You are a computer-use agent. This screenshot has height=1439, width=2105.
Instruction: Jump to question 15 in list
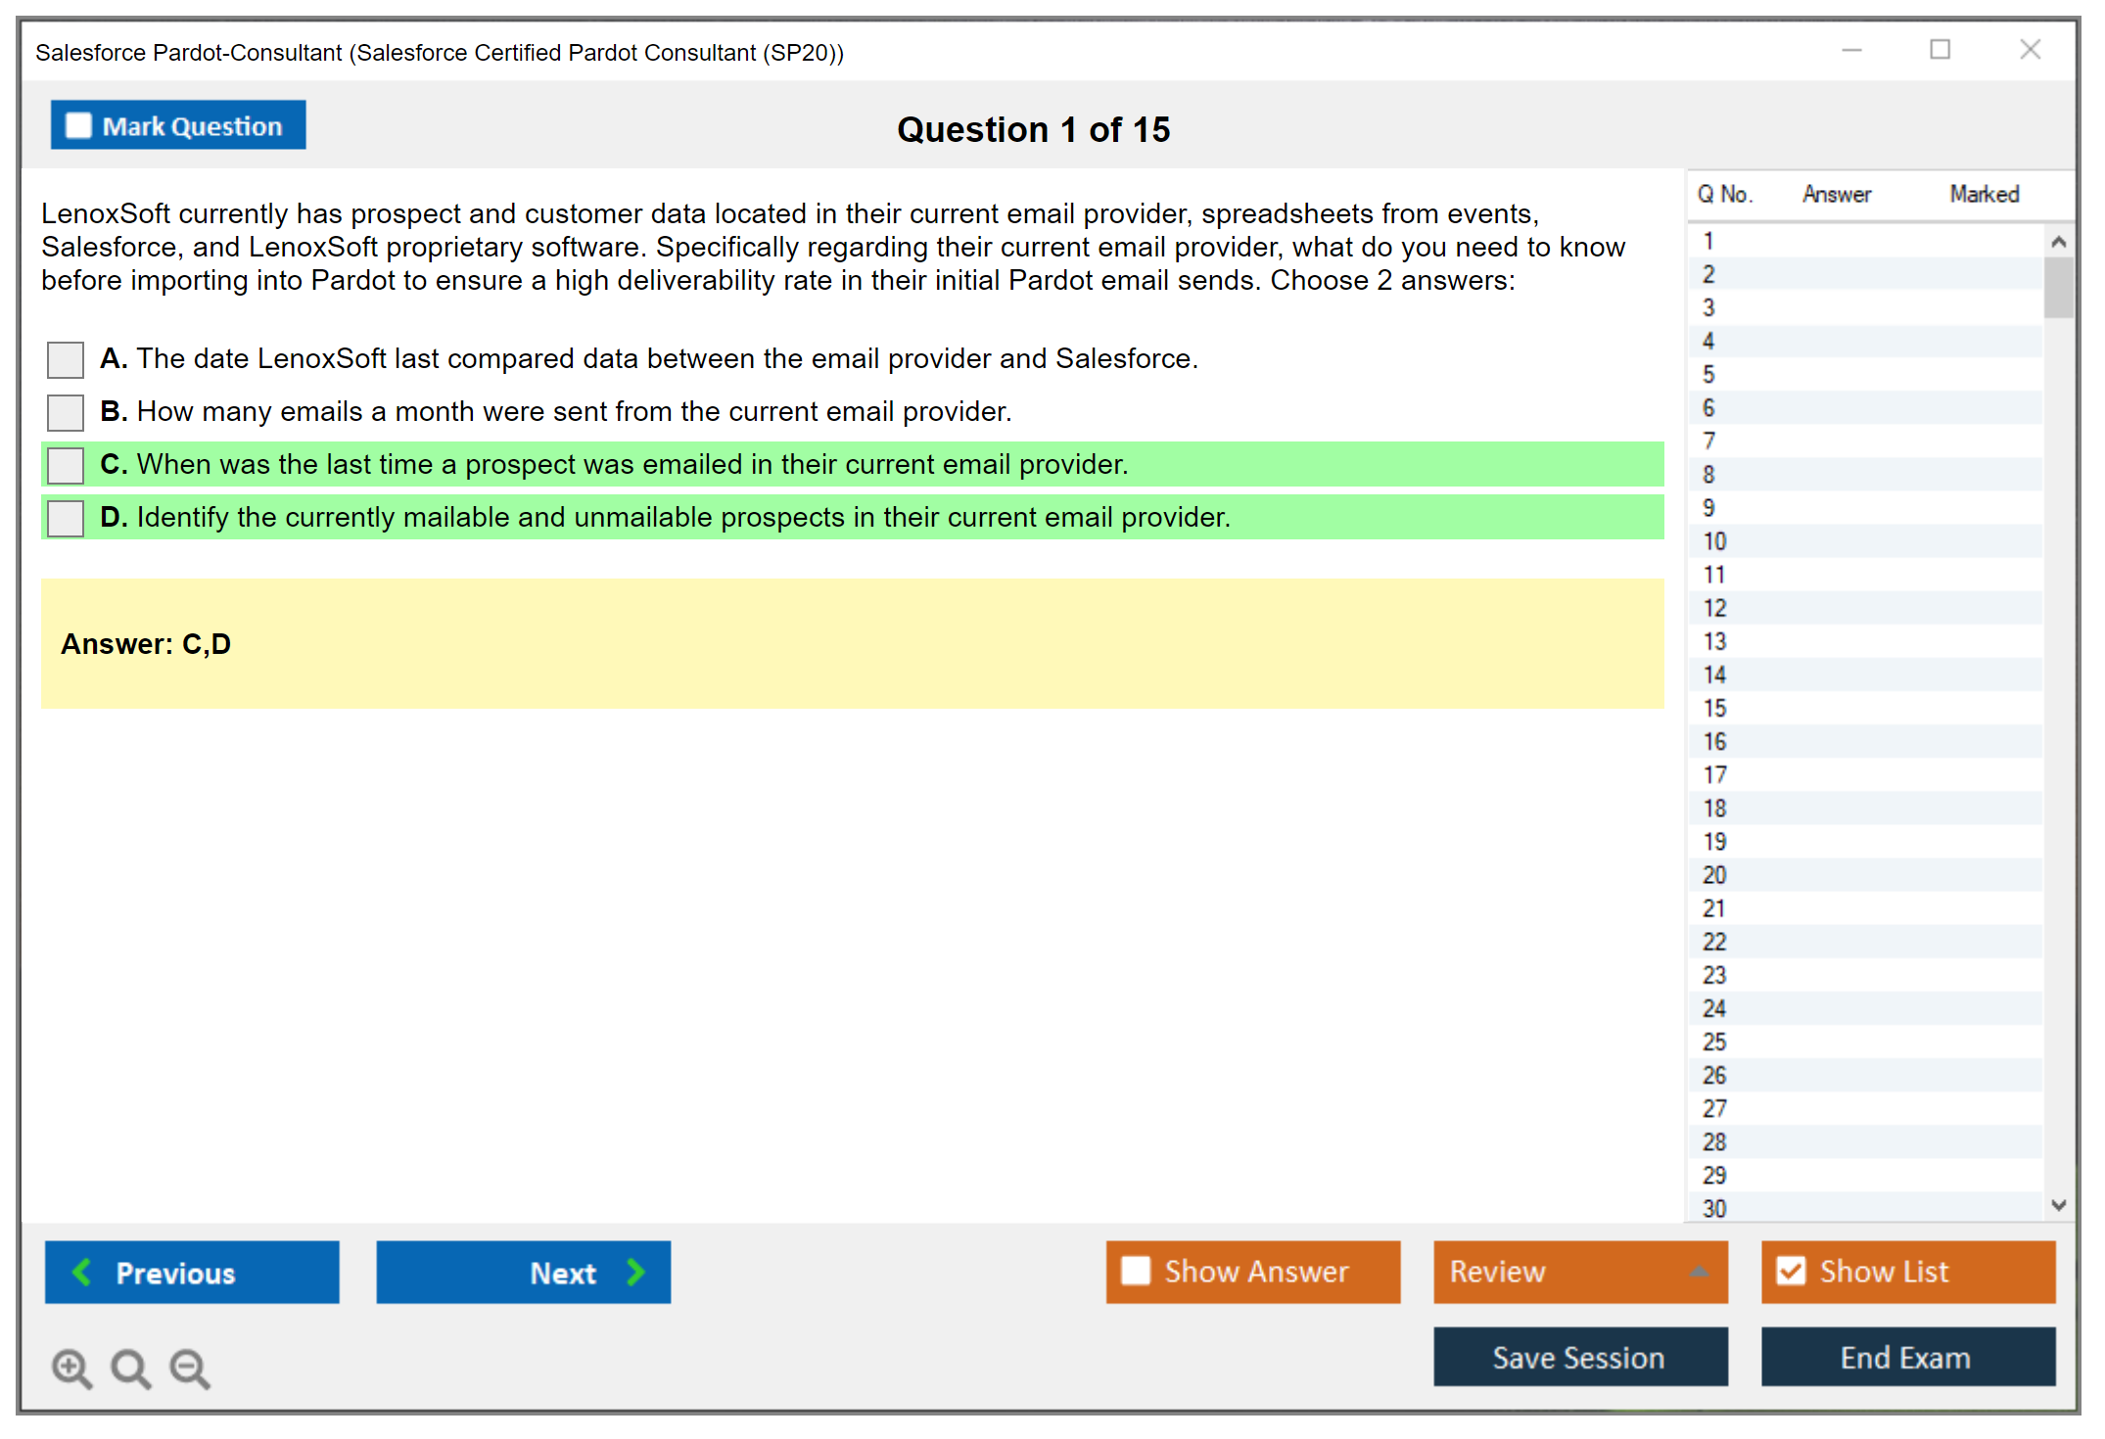1714,708
